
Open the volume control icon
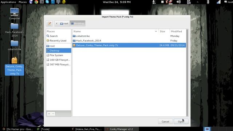179,2
